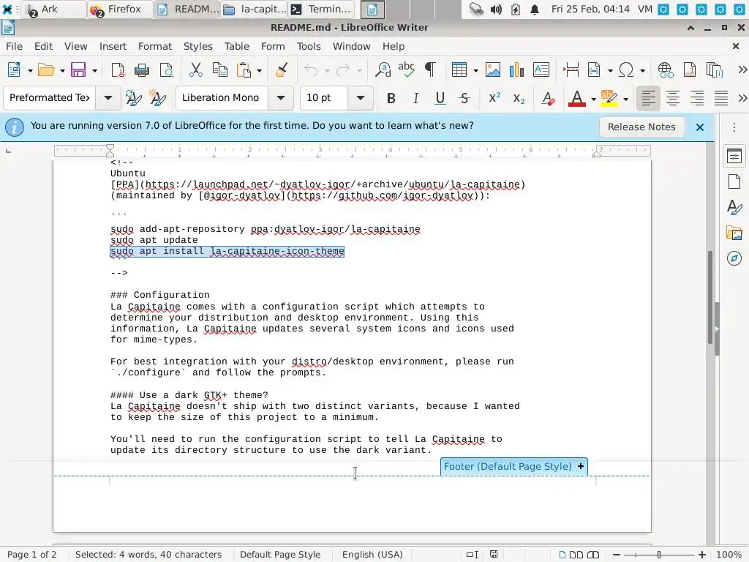
Task: Open the Format menu
Action: [155, 46]
